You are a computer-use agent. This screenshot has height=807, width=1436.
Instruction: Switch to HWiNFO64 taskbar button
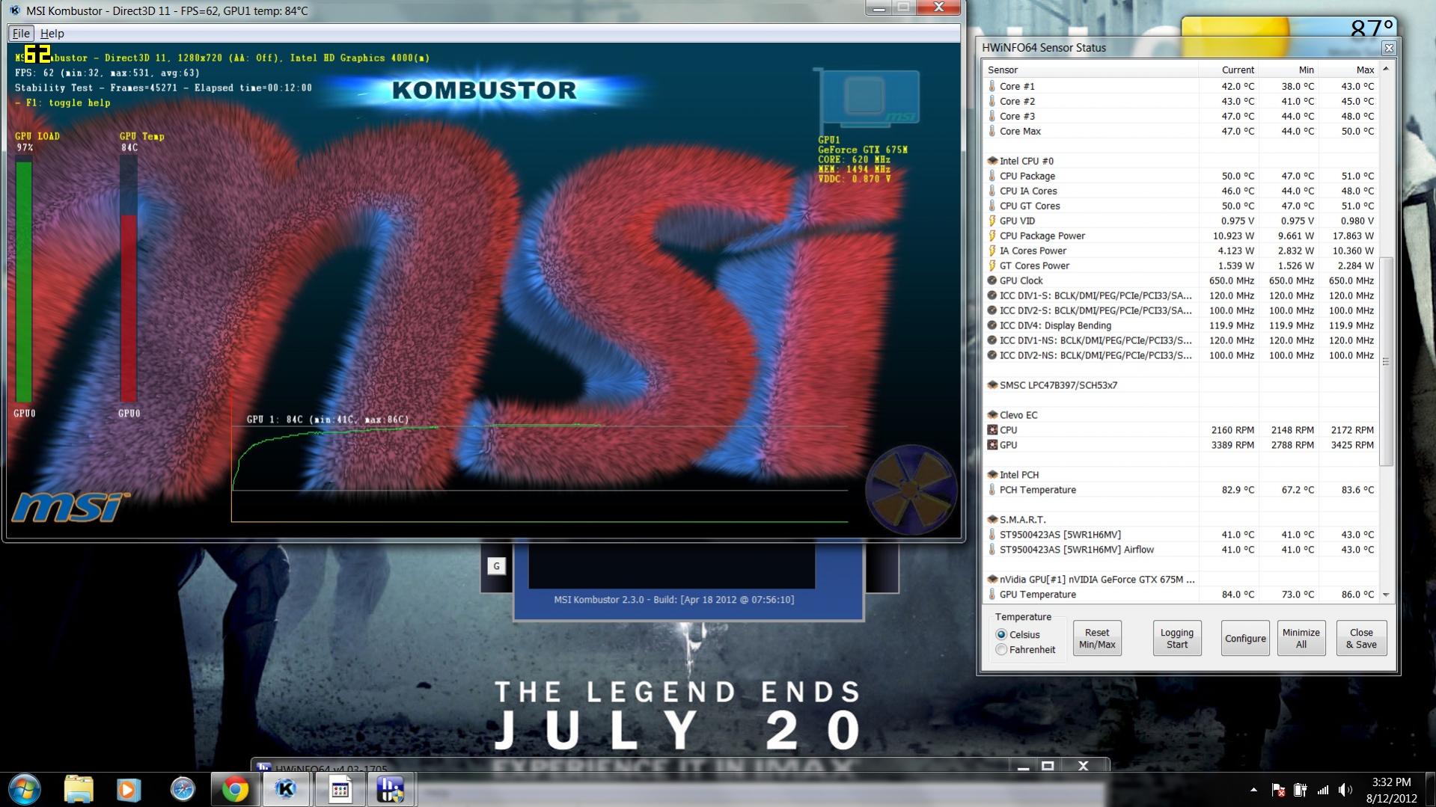390,790
